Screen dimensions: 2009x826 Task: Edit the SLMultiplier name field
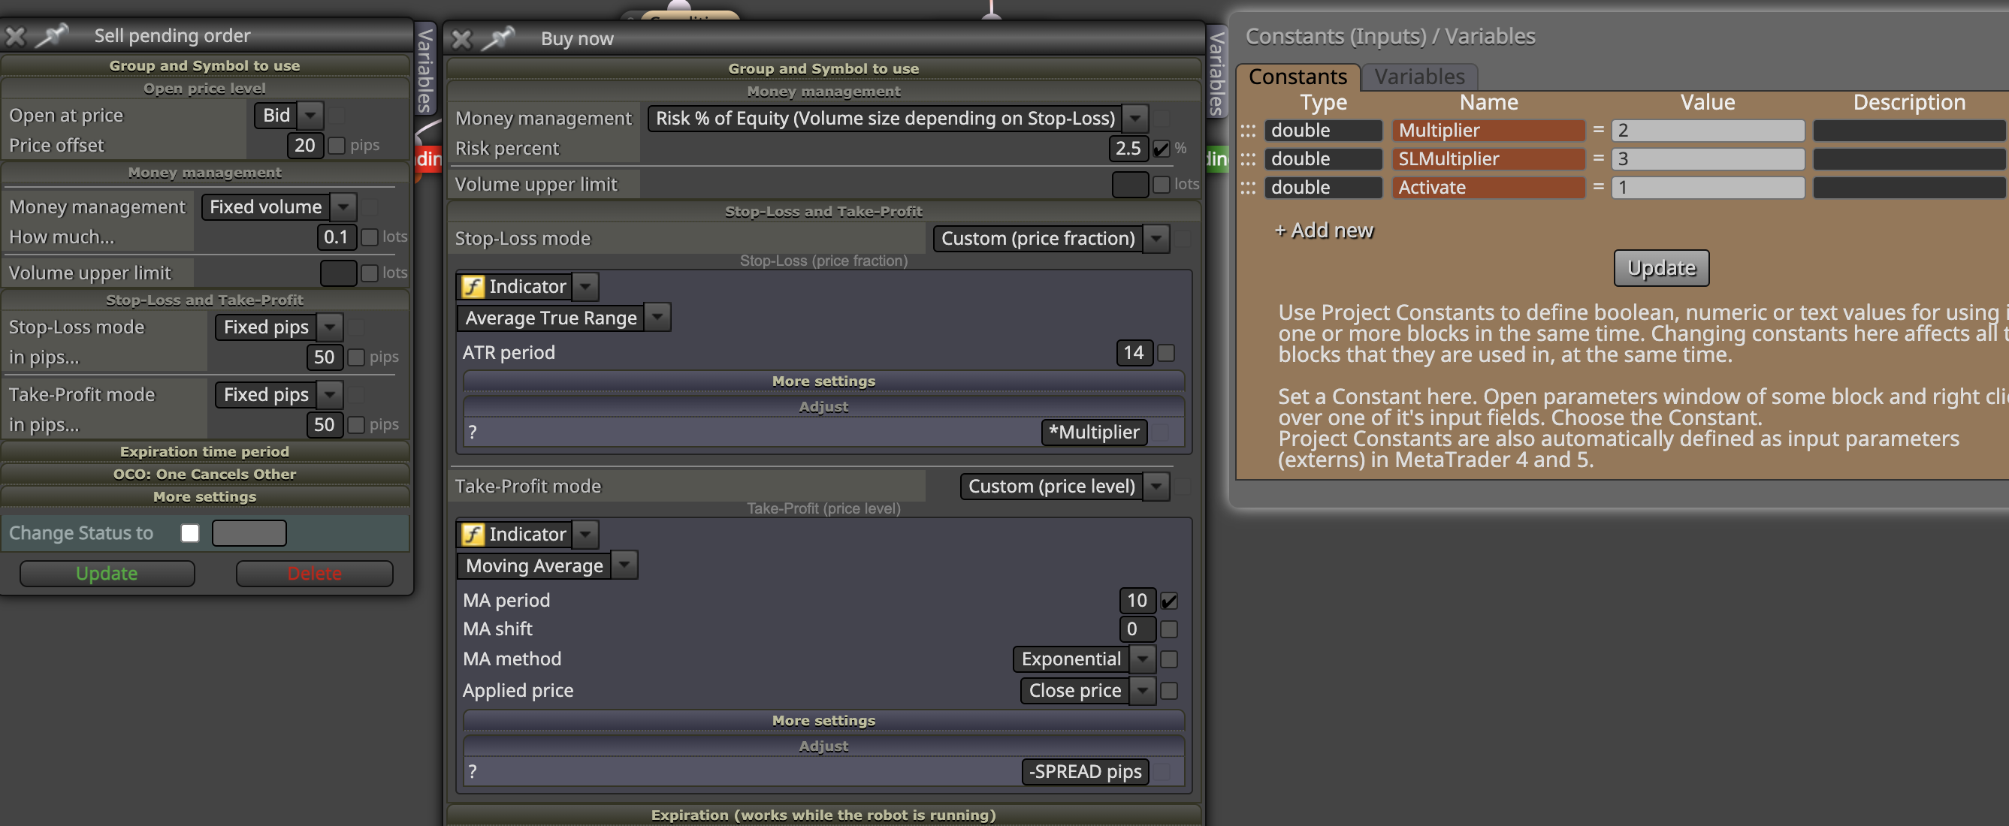pos(1488,160)
